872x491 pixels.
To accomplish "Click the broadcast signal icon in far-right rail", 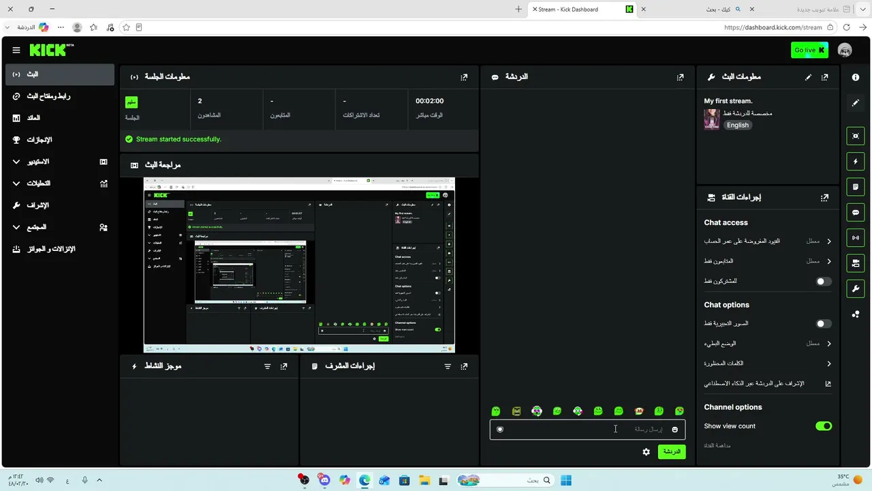I will point(856,237).
